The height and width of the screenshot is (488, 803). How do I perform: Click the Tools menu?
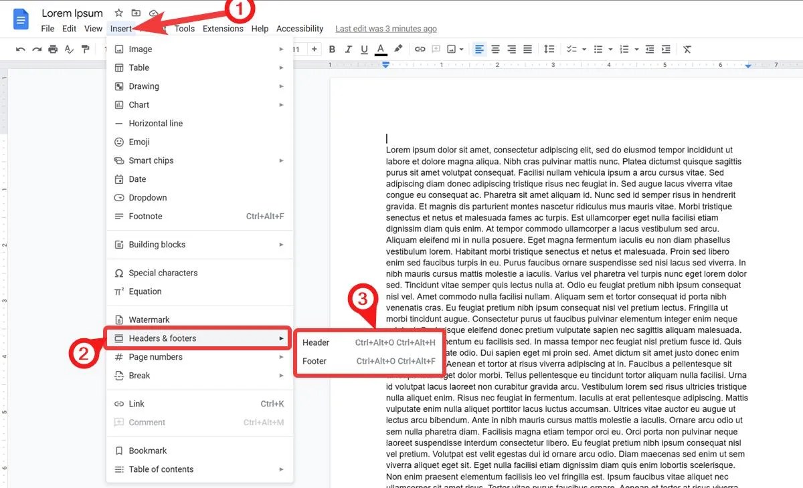(185, 28)
